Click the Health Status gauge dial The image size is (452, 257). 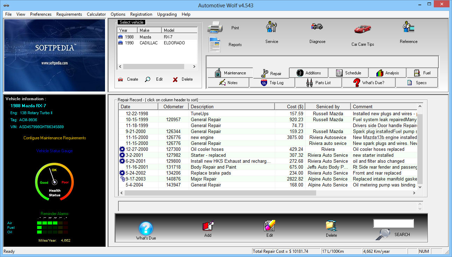point(54,182)
